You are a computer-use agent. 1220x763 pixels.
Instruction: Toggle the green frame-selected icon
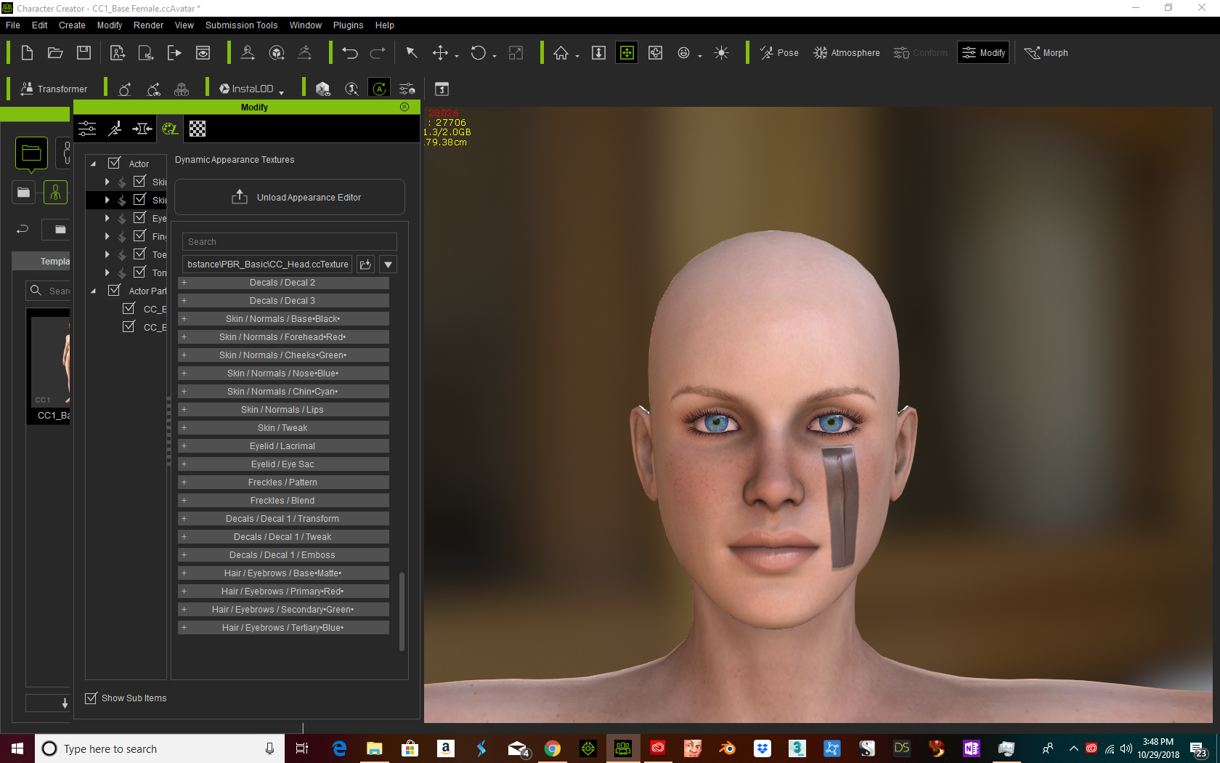(x=627, y=53)
